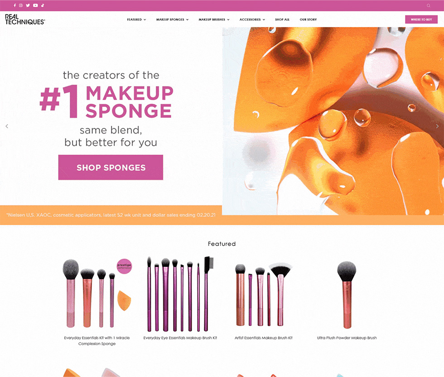Screen dimensions: 444x377
Task: Expand the Featured menu dropdown
Action: click(x=136, y=19)
